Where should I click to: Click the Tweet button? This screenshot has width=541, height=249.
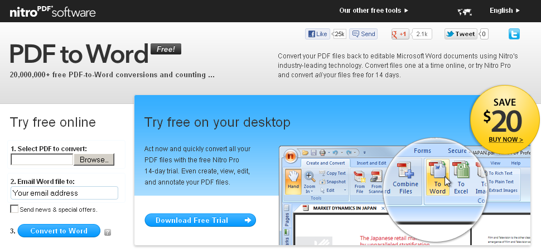(x=461, y=34)
